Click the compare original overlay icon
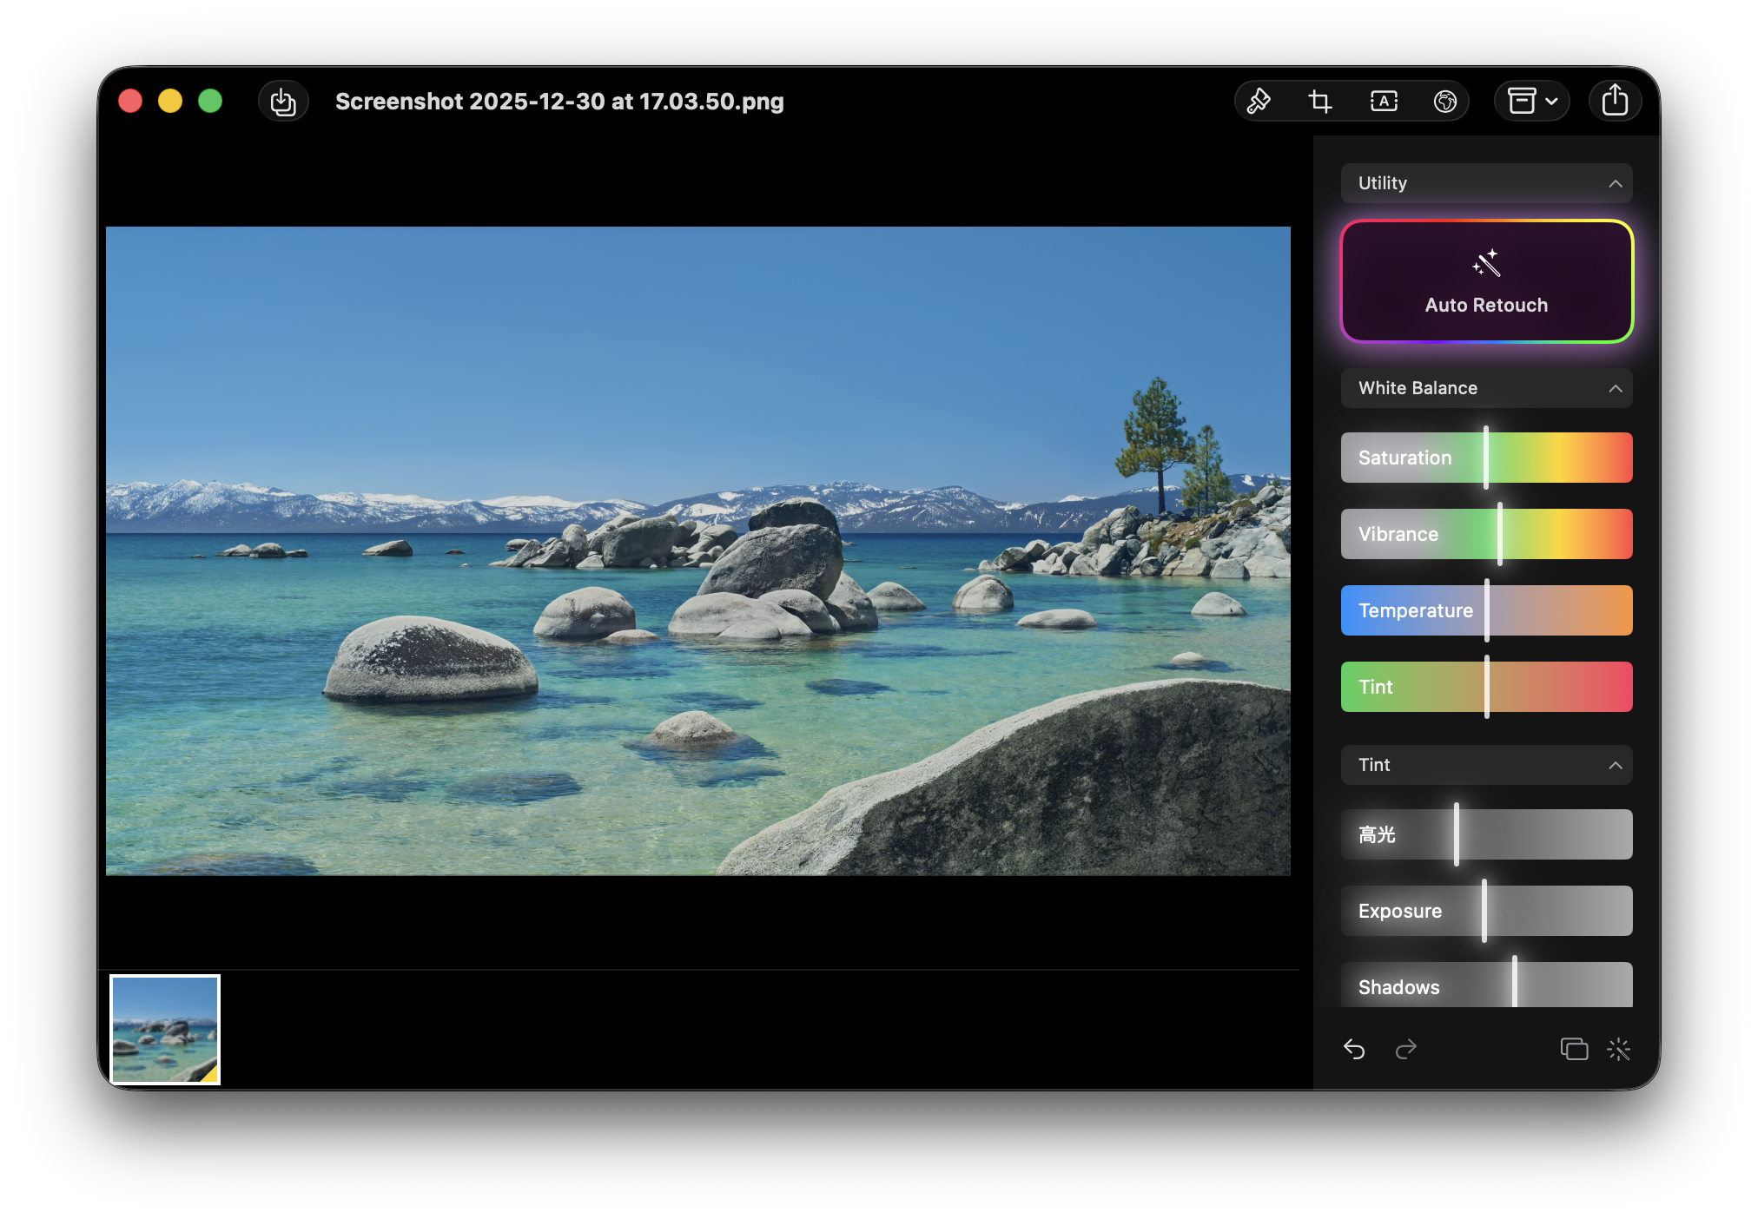Viewport: 1758px width, 1219px height. pyautogui.click(x=1574, y=1050)
